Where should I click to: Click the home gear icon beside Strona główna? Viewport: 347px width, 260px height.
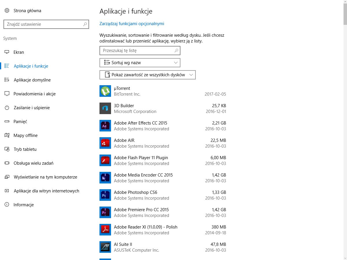pos(7,11)
